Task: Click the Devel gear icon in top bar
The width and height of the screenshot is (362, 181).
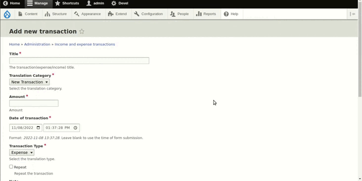Action: 114,3
